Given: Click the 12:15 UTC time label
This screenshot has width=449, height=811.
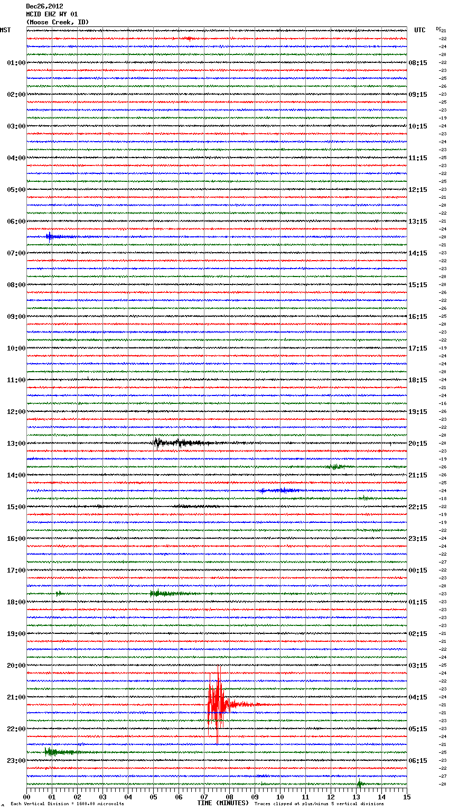Looking at the screenshot, I should 418,190.
